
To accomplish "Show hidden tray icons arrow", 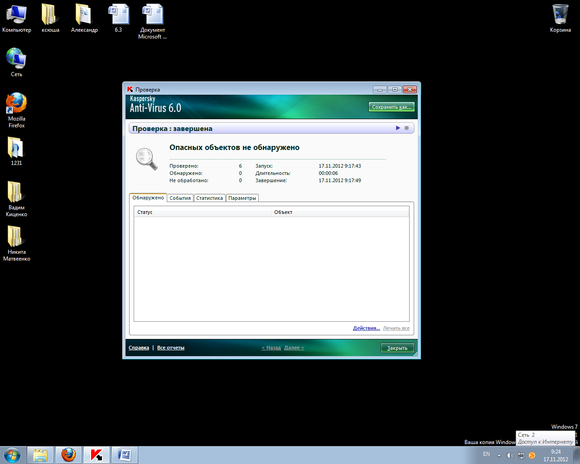I will point(499,455).
